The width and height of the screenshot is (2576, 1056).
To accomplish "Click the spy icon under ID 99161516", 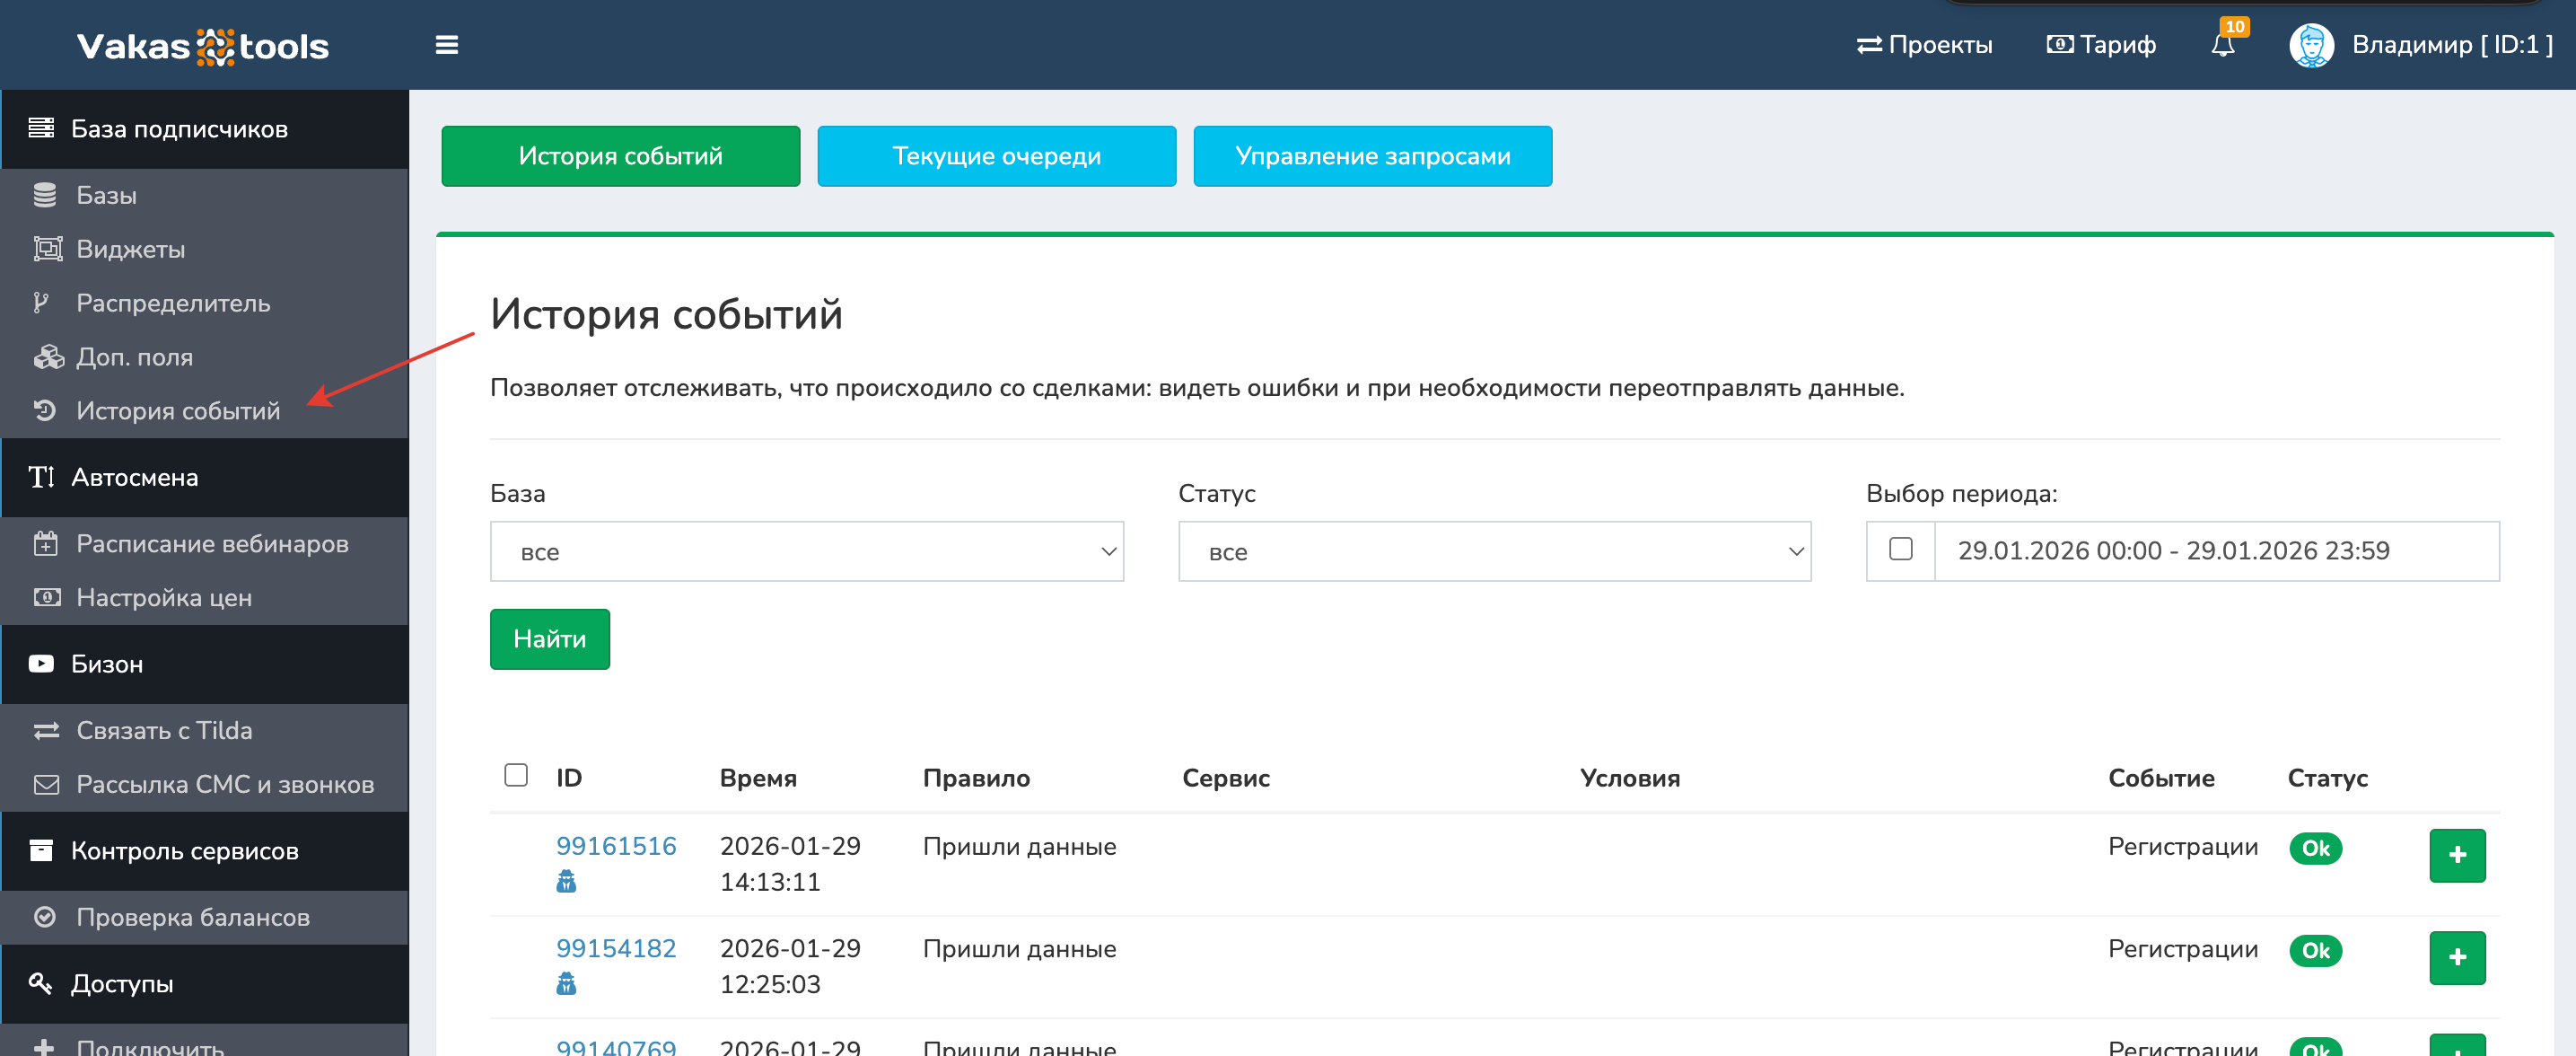I will point(566,881).
